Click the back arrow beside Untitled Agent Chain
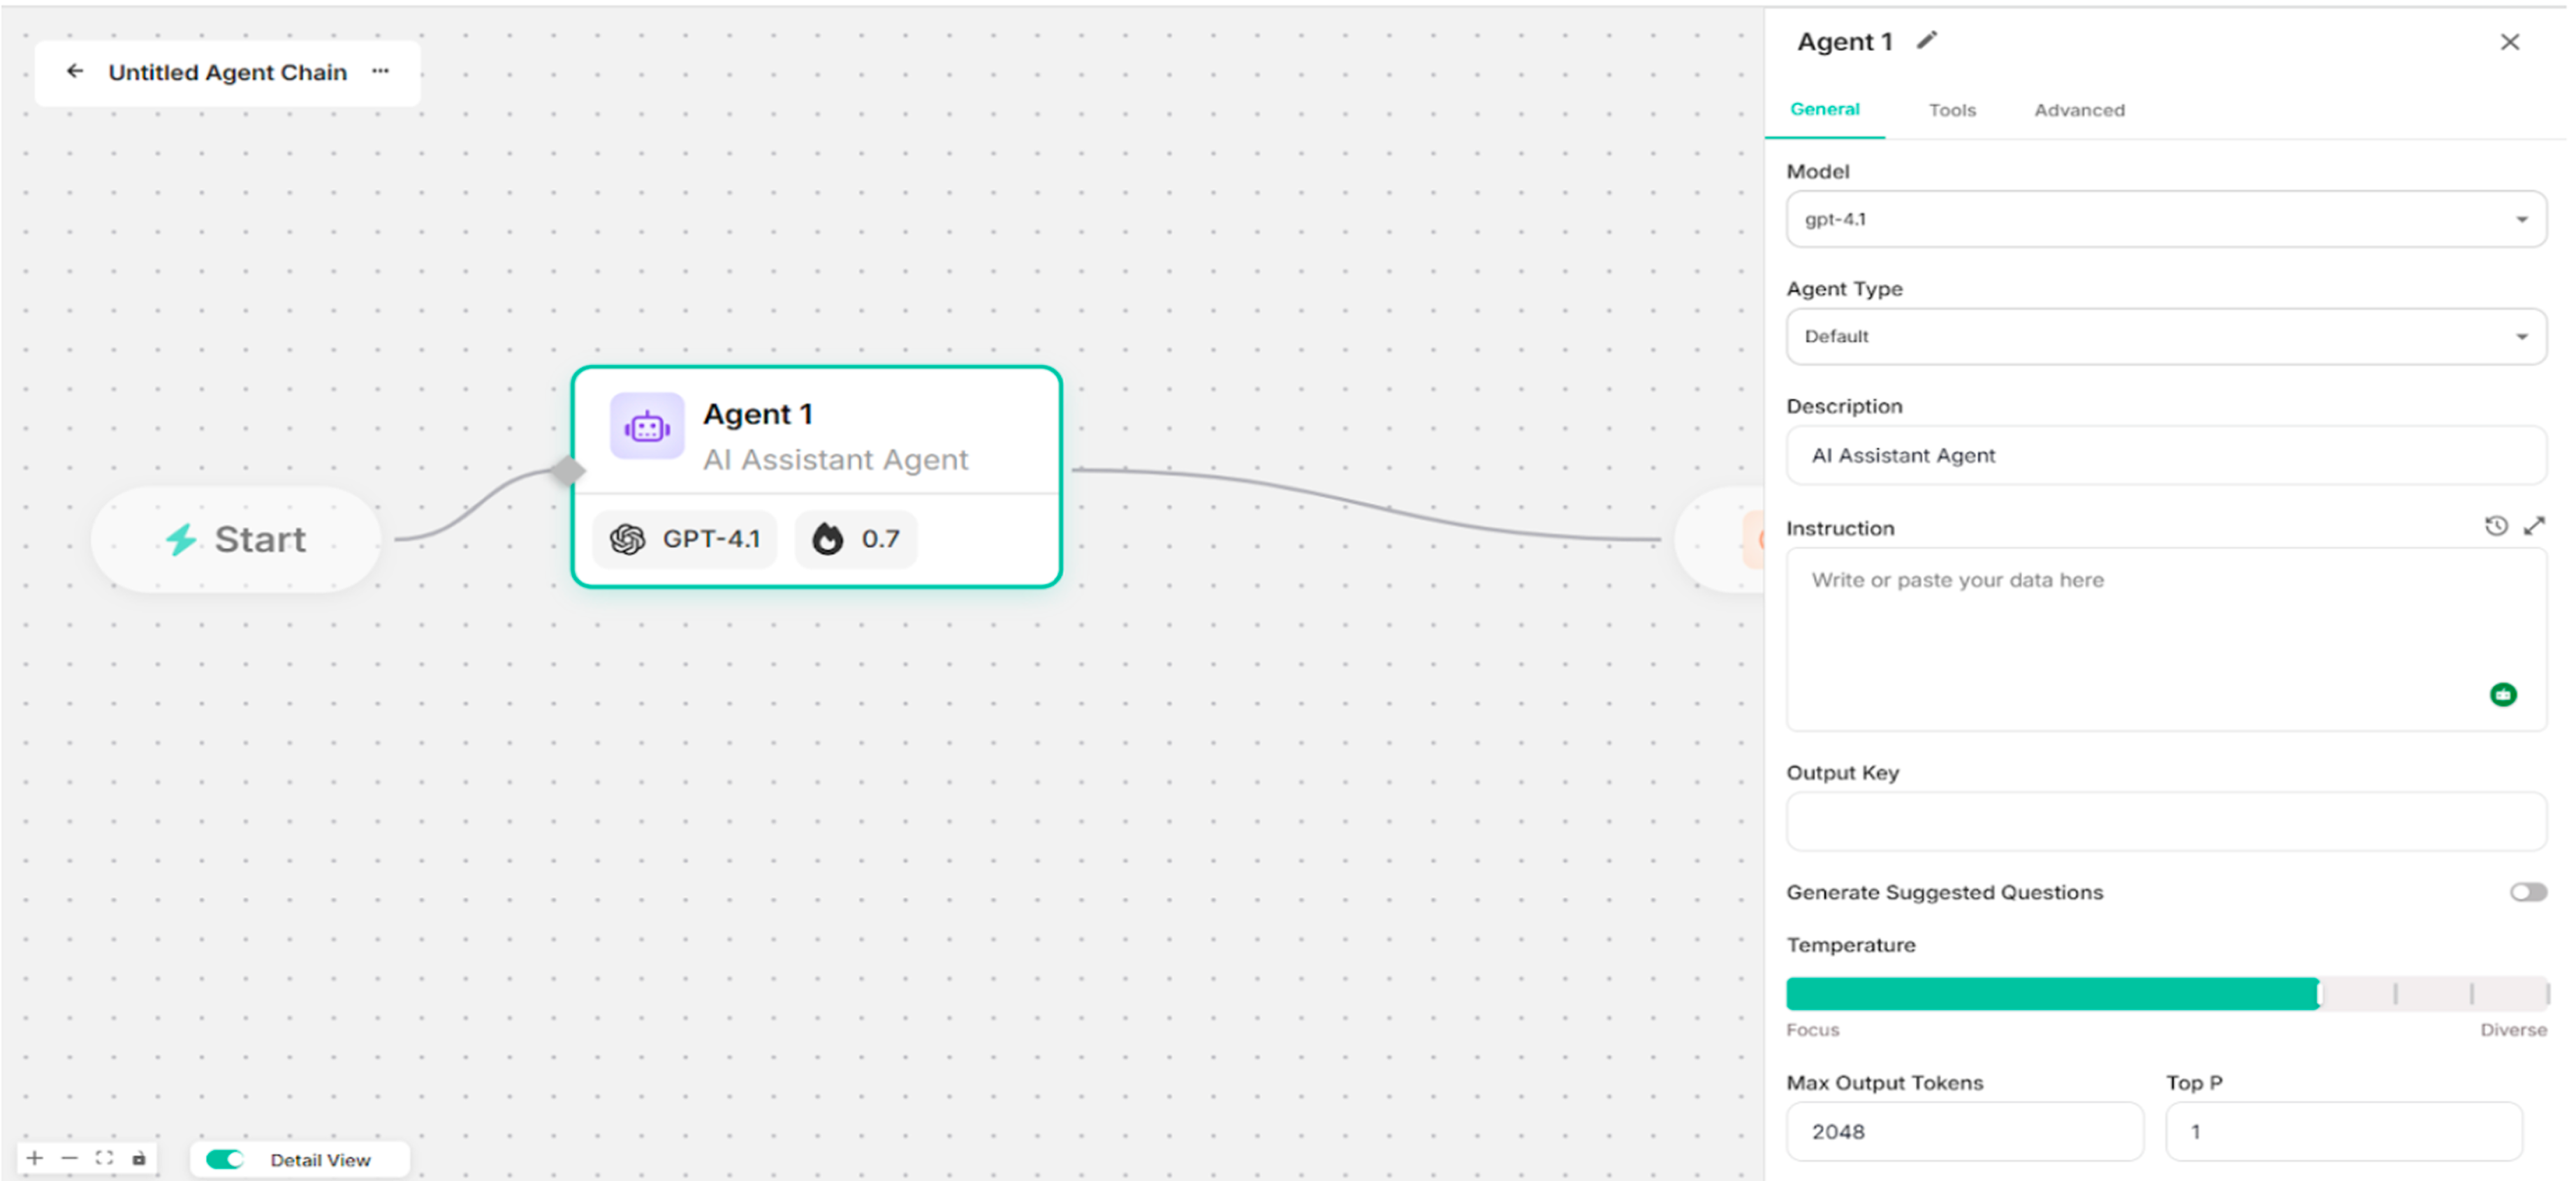 click(74, 71)
